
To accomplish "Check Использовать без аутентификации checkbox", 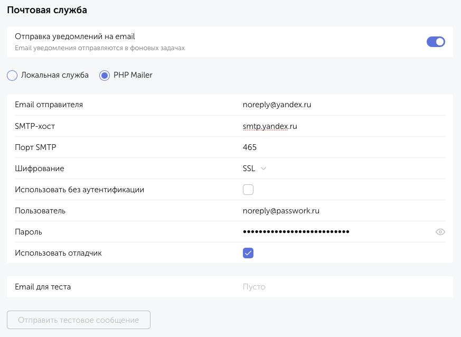I will tap(248, 190).
